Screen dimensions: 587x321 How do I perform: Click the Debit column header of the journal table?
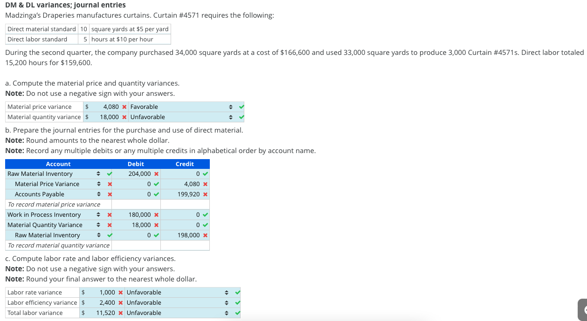(x=136, y=164)
